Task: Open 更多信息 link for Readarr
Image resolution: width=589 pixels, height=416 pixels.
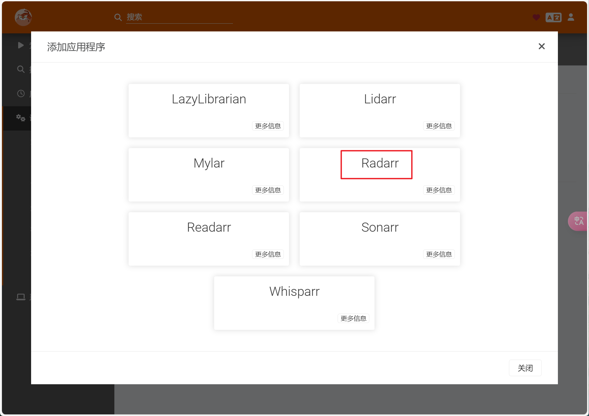Action: pos(268,254)
